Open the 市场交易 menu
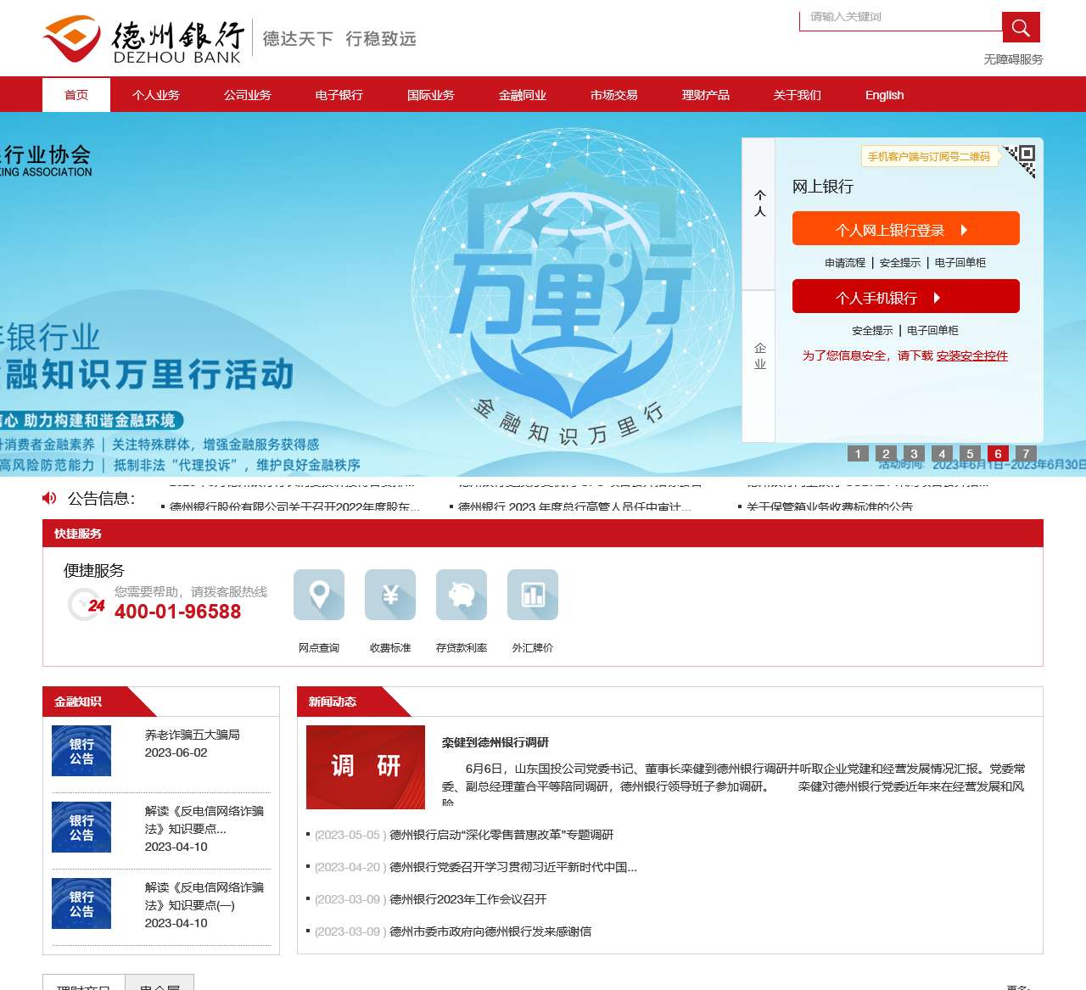 [x=614, y=94]
